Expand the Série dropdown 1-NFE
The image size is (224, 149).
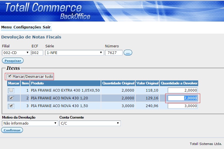[75, 53]
